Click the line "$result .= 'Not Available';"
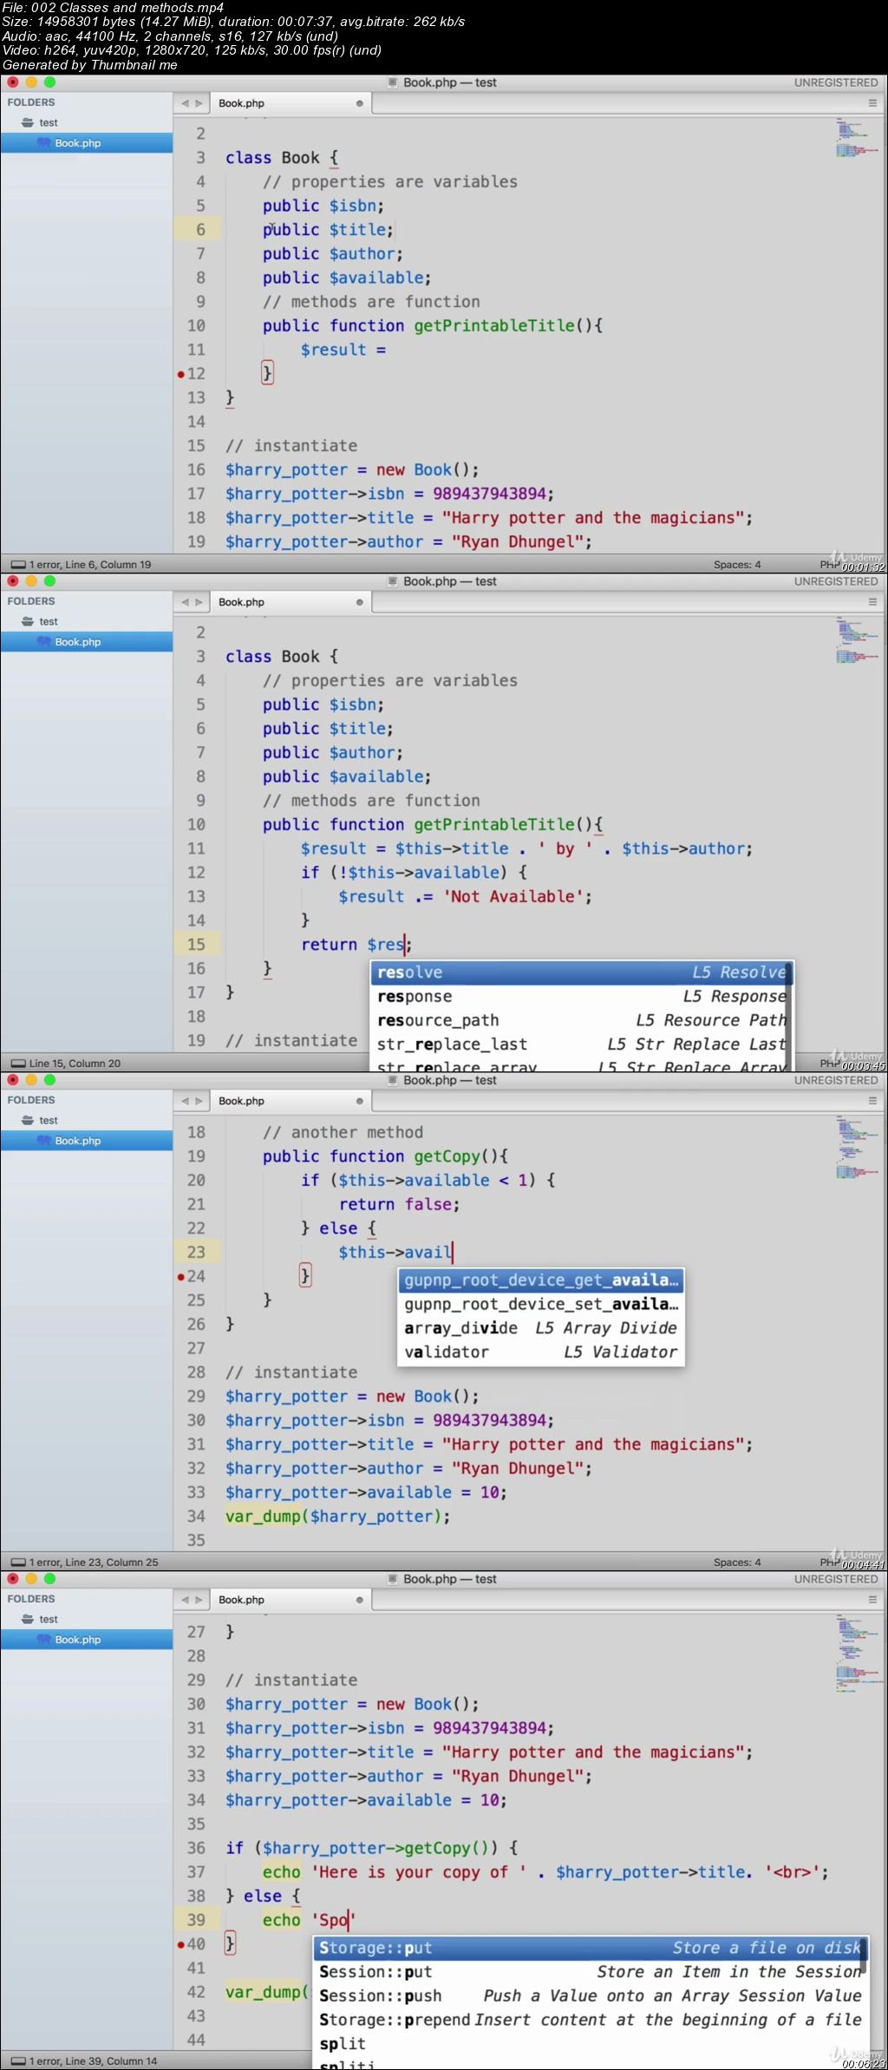This screenshot has width=888, height=2070. point(464,896)
